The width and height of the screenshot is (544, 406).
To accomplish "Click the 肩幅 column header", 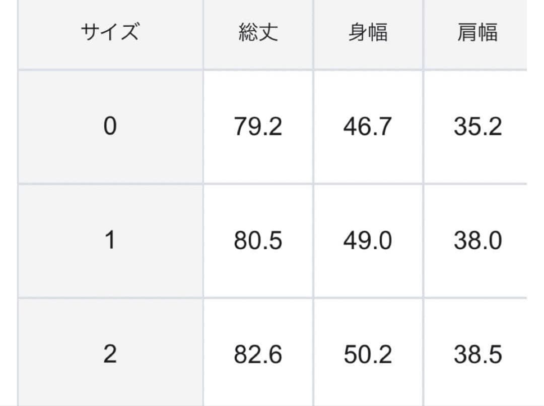I will coord(477,33).
